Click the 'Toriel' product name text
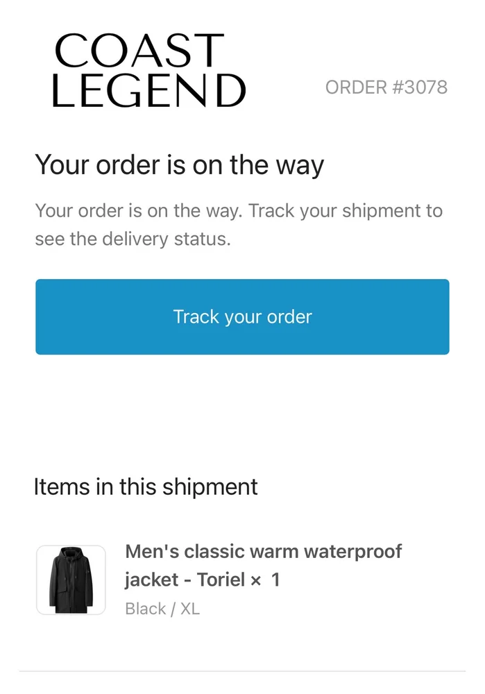This screenshot has height=694, width=485. point(221,579)
